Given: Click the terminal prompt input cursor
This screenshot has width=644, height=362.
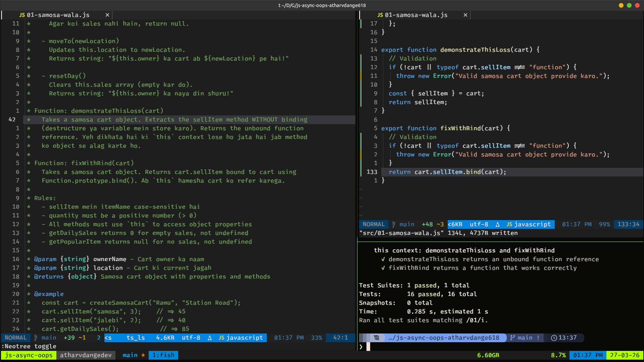Looking at the screenshot, I should (368, 347).
